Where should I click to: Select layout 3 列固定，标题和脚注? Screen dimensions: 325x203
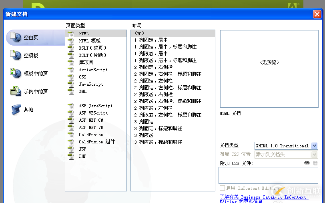pyautogui.click(x=173, y=129)
